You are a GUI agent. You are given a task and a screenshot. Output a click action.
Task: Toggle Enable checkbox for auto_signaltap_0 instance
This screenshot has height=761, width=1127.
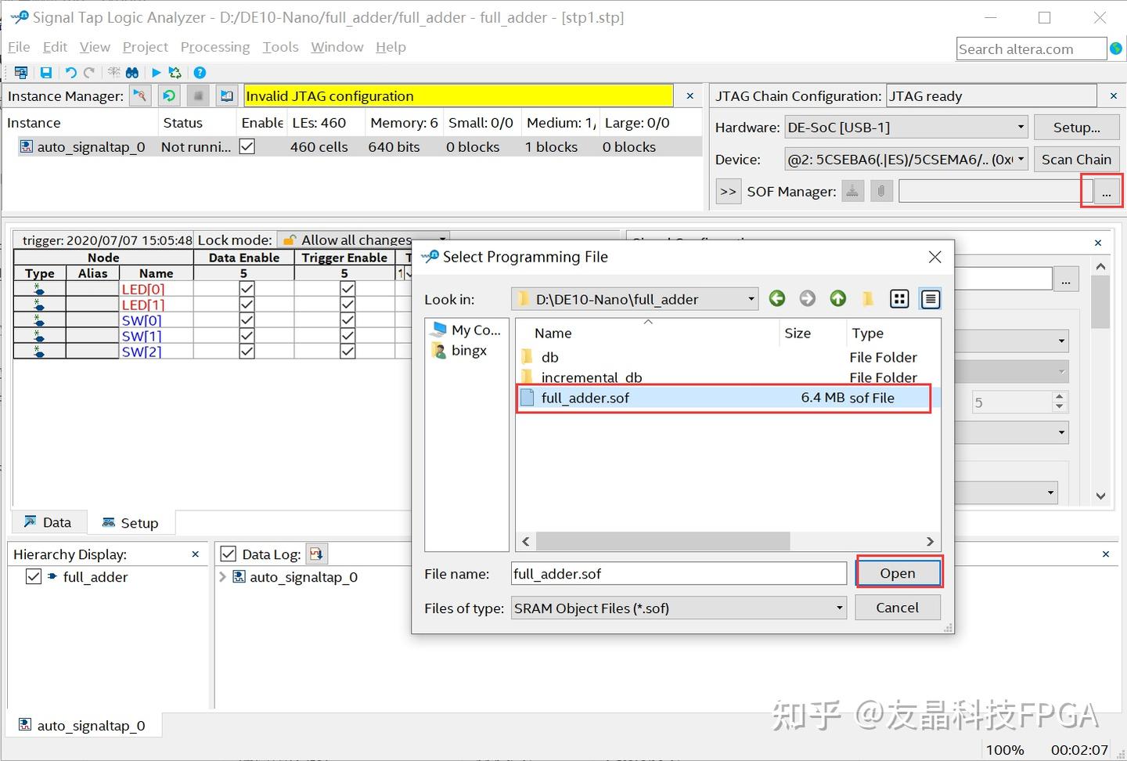pos(247,146)
